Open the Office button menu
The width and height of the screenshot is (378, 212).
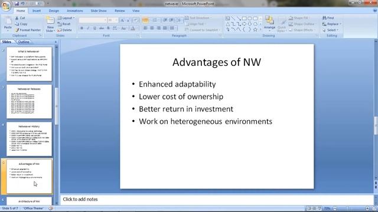[6, 6]
